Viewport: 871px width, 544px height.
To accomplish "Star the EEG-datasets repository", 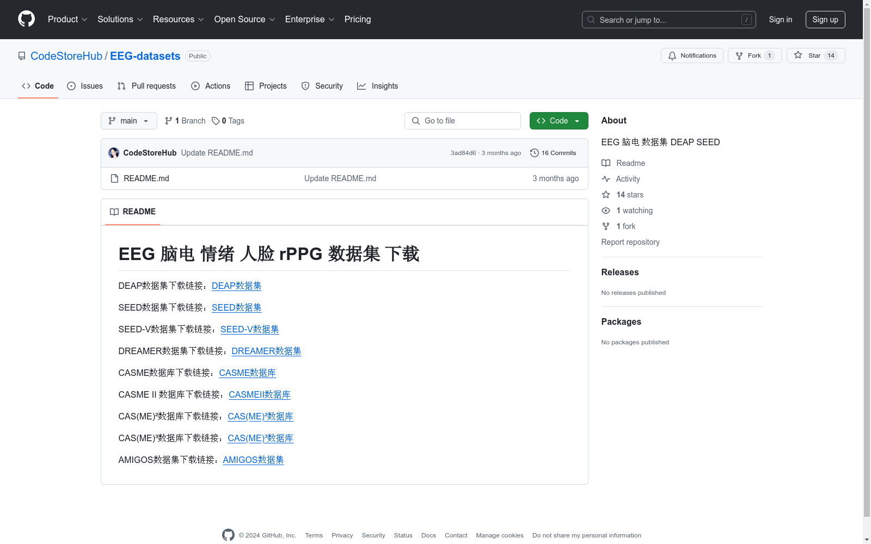I will coord(815,55).
